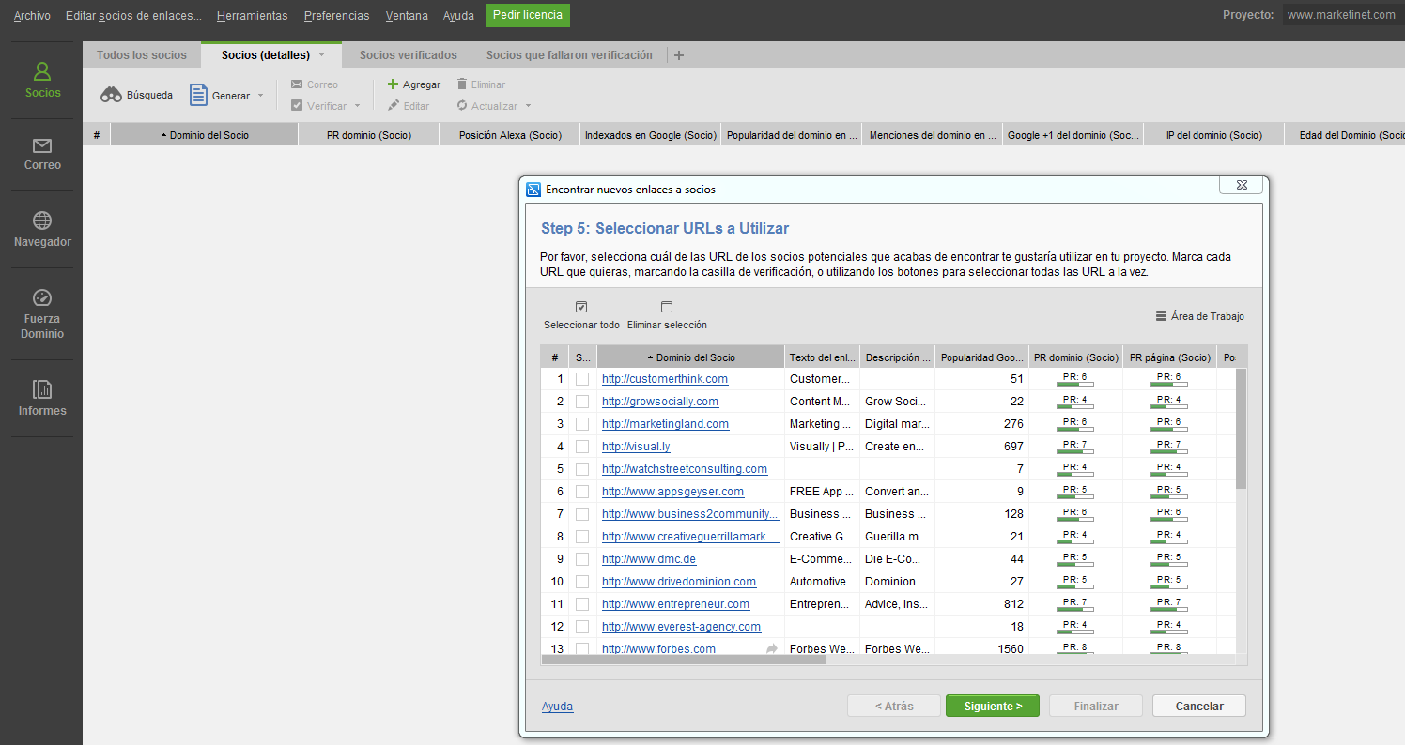Viewport: 1405px width, 745px height.
Task: Open the Correo sidebar section
Action: tap(42, 155)
